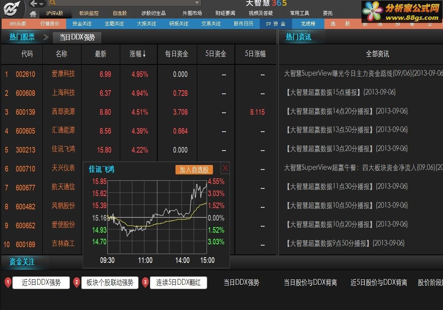Click the 大智慧 logo icon
The image size is (443, 310).
(12, 8)
